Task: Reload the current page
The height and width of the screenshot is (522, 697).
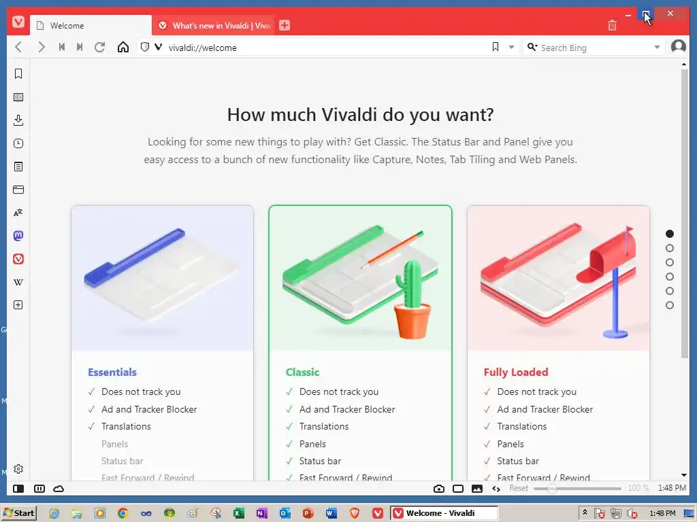Action: click(x=100, y=47)
